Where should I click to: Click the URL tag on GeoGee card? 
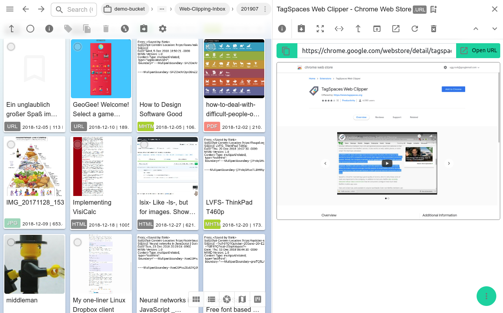79,126
